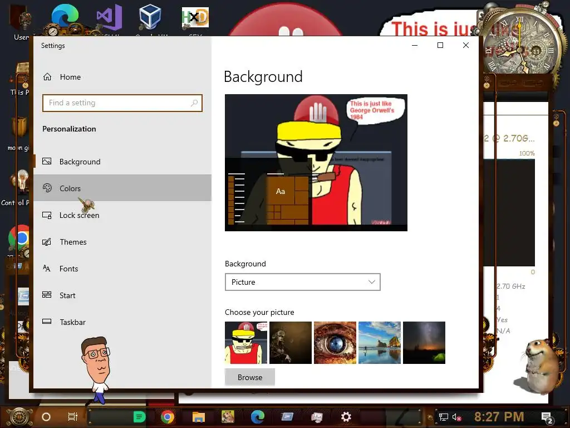Image resolution: width=570 pixels, height=428 pixels.
Task: Click the Colors palette icon
Action: pos(47,188)
